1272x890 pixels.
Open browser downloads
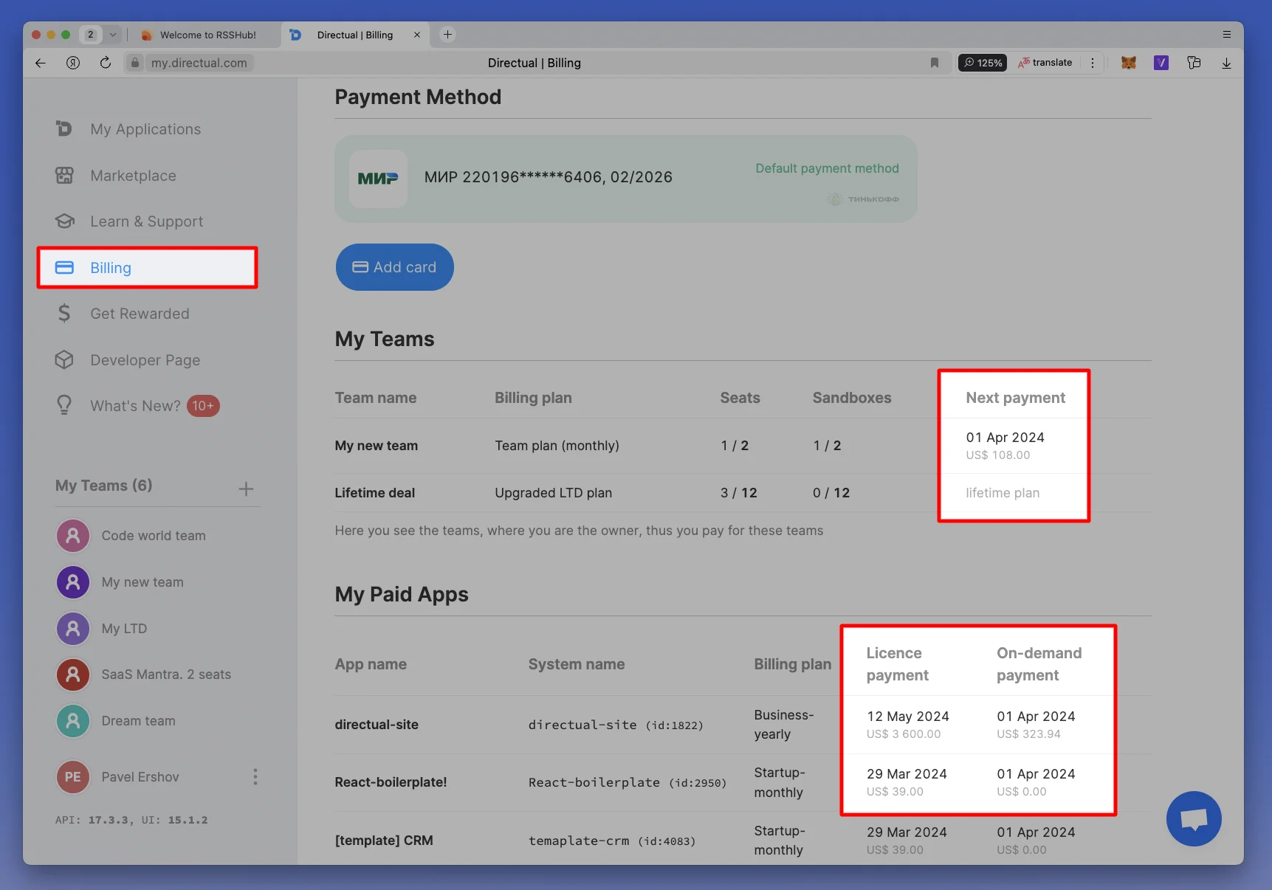[x=1226, y=63]
